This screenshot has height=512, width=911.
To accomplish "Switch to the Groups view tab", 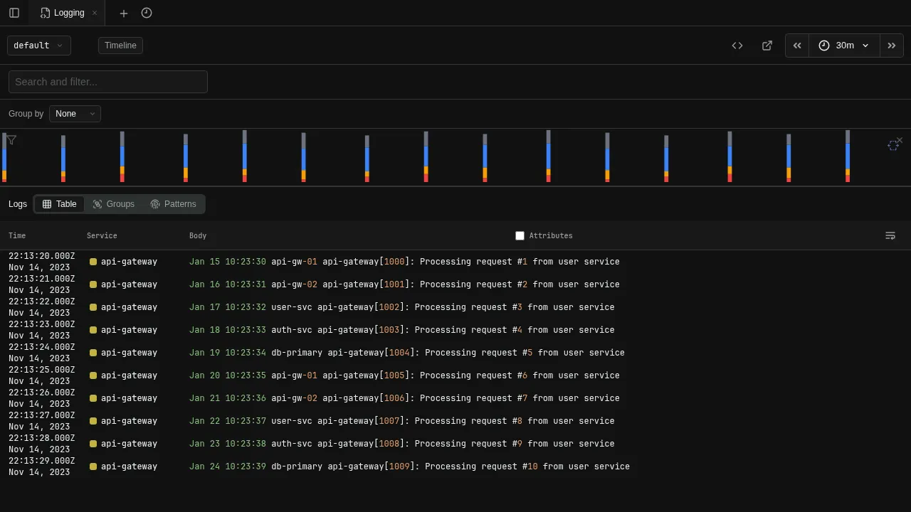I will (113, 204).
